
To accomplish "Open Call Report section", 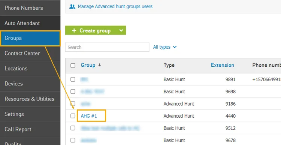I will (x=30, y=129).
